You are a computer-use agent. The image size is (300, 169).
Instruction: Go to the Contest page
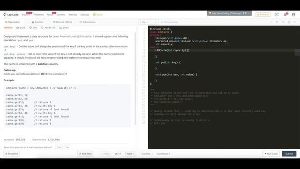(61, 15)
